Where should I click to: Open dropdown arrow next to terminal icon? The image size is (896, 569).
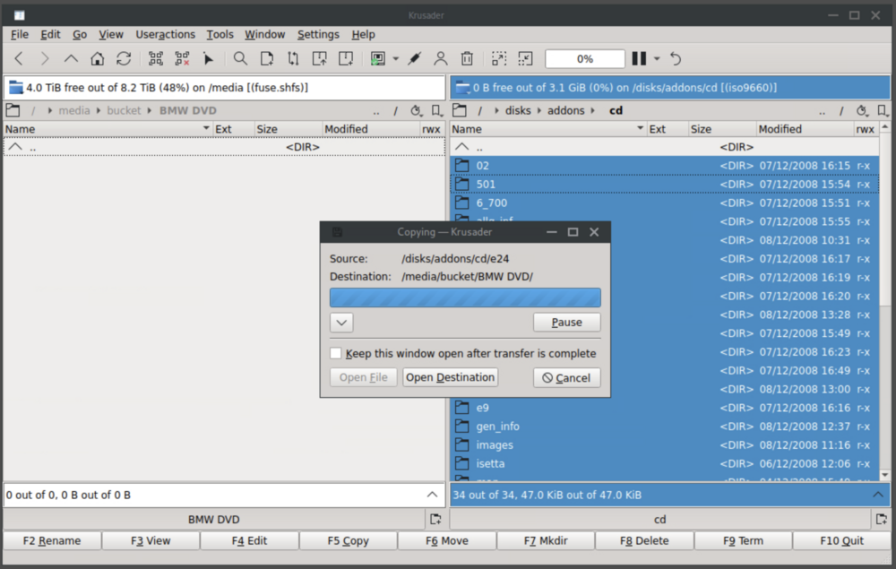coord(395,58)
